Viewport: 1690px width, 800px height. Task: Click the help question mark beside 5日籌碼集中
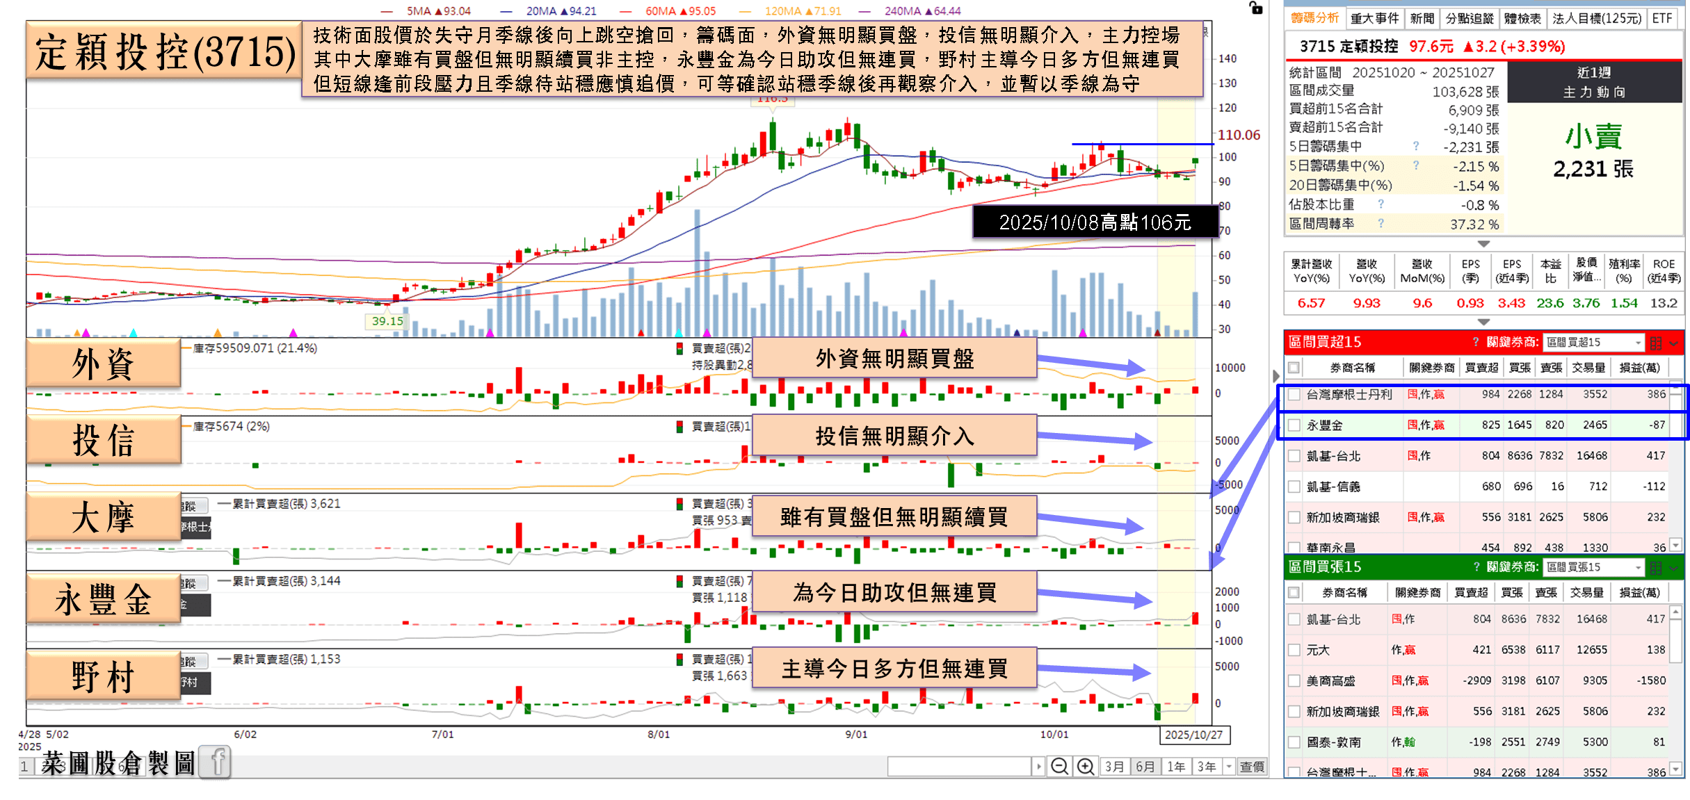coord(1415,147)
